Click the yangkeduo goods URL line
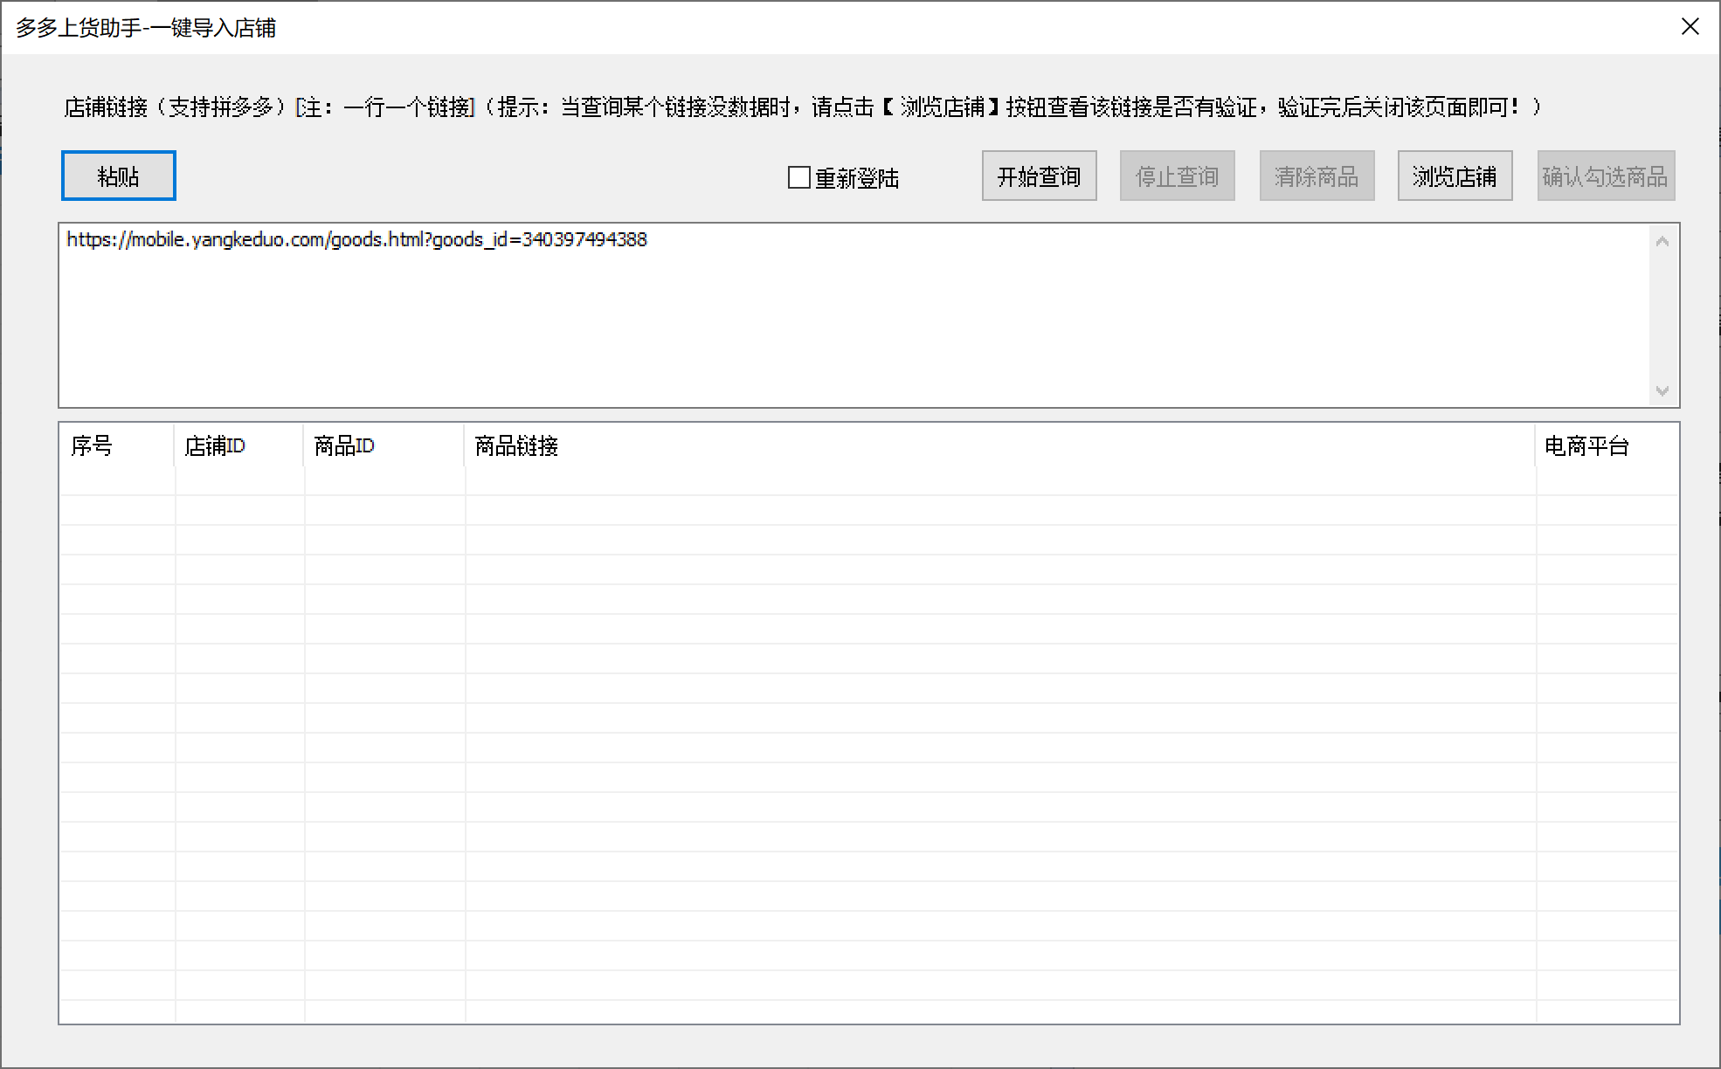The image size is (1721, 1069). tap(356, 240)
